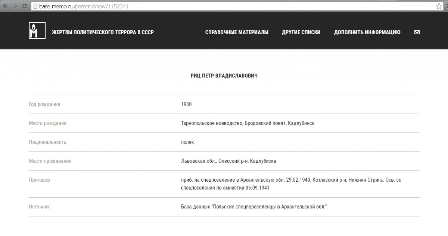The height and width of the screenshot is (236, 448).
Task: Click the address bar URL field
Action: [224, 6]
